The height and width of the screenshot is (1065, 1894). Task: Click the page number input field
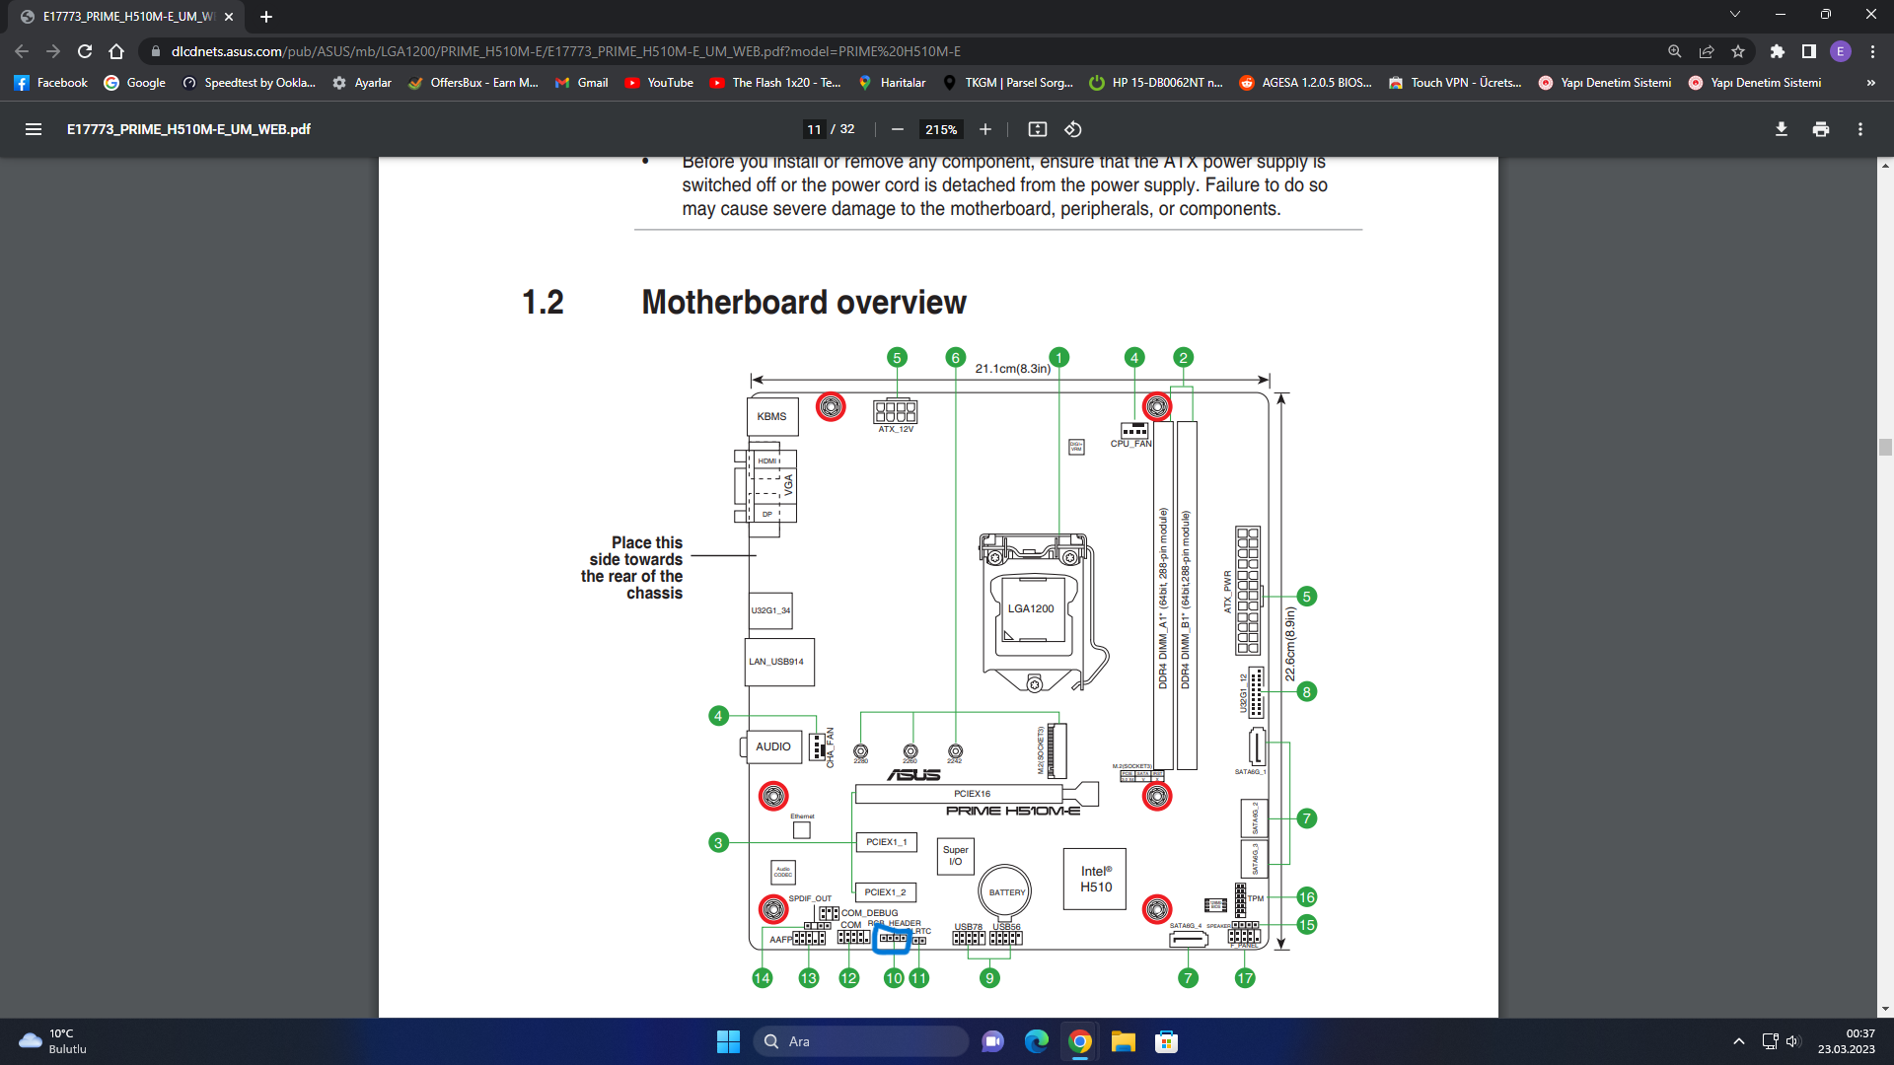(814, 129)
